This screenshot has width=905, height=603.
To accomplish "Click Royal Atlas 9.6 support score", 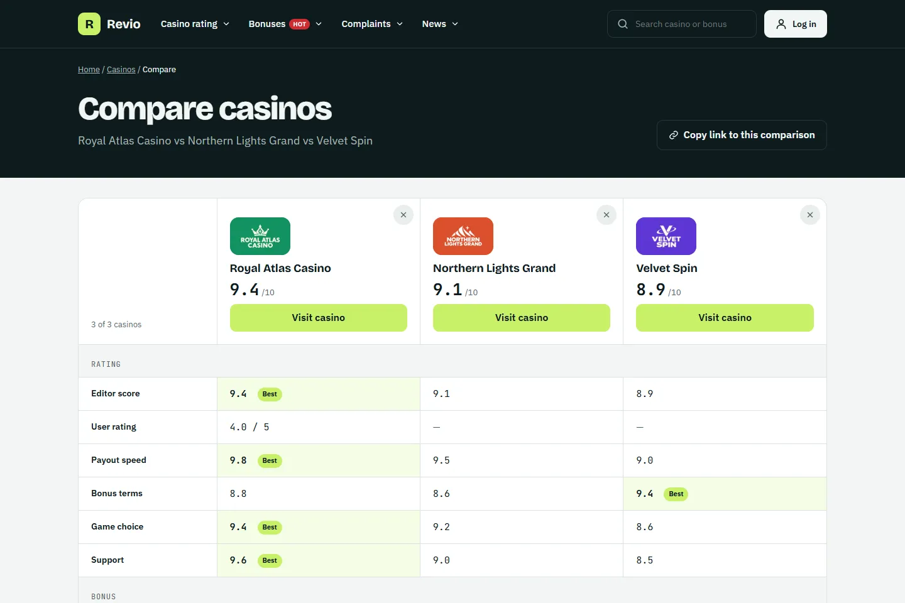I will coord(238,560).
